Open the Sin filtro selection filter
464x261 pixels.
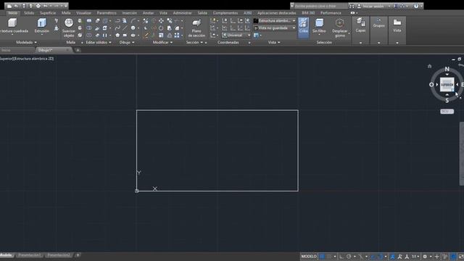[x=319, y=26]
